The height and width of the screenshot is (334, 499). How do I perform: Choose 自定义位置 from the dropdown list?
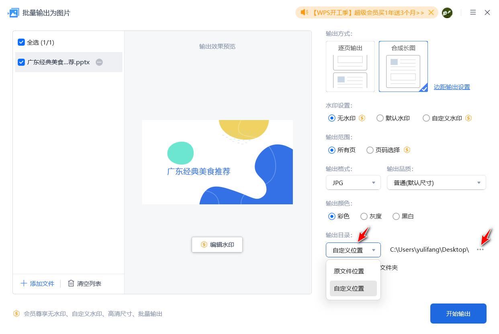353,288
